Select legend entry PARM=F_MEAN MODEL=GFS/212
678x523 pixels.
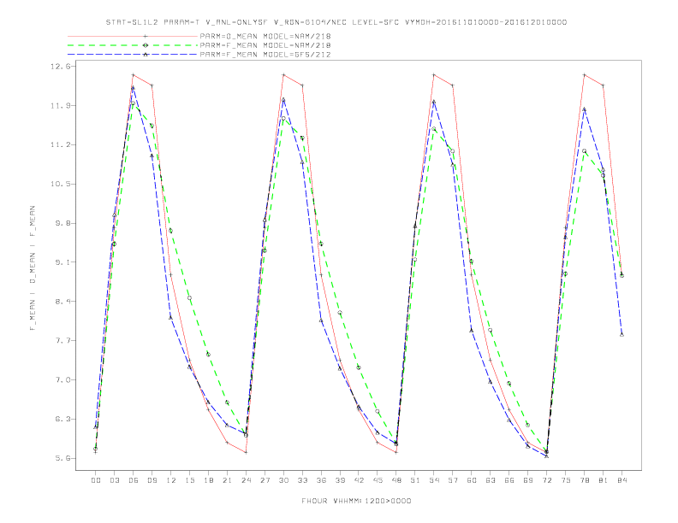(x=265, y=55)
